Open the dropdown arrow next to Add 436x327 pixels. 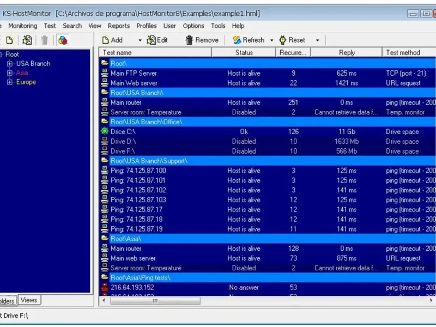point(140,40)
